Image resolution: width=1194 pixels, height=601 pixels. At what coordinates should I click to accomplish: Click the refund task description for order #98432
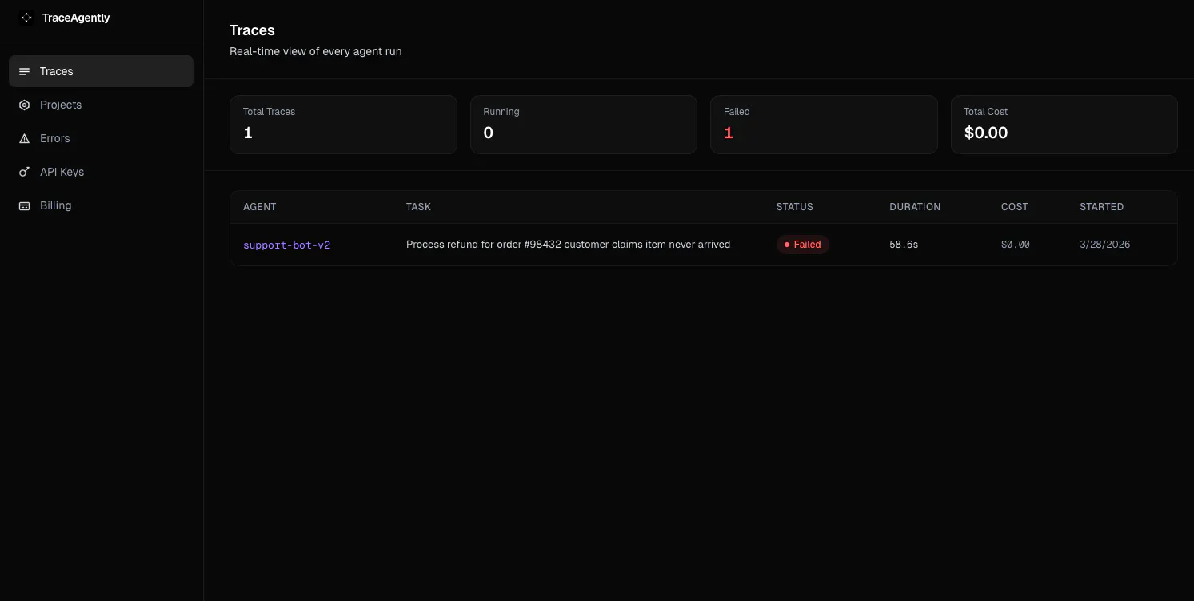[568, 245]
